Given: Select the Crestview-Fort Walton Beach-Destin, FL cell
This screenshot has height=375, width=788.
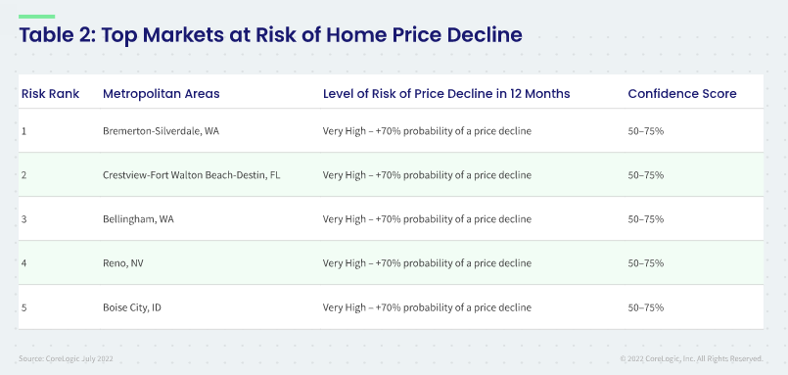Looking at the screenshot, I should pos(192,175).
